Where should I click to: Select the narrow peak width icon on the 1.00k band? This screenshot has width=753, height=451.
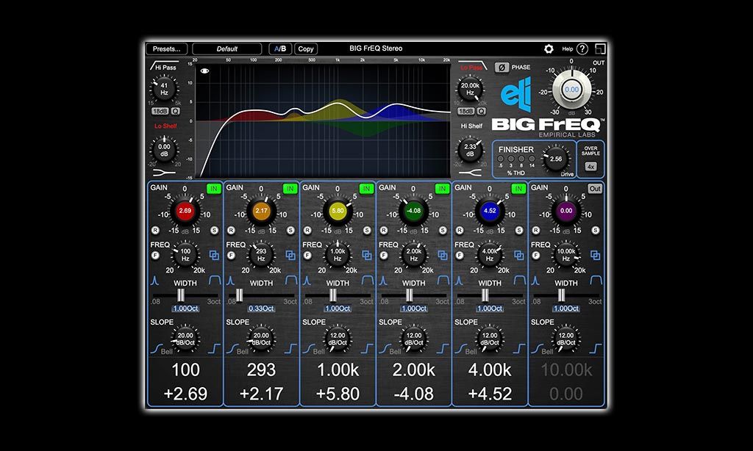pos(307,280)
